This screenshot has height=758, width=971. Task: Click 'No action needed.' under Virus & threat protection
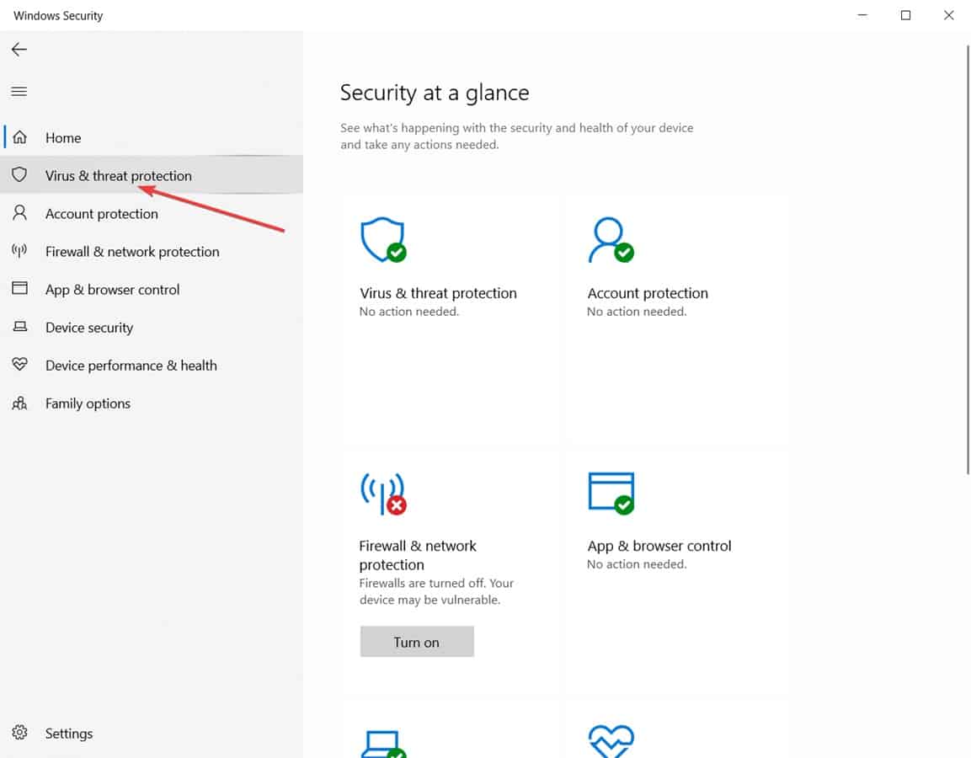click(408, 312)
